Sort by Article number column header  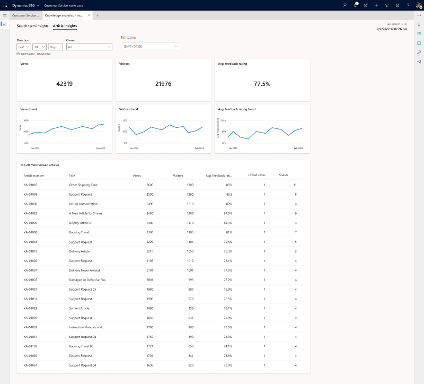(x=34, y=176)
